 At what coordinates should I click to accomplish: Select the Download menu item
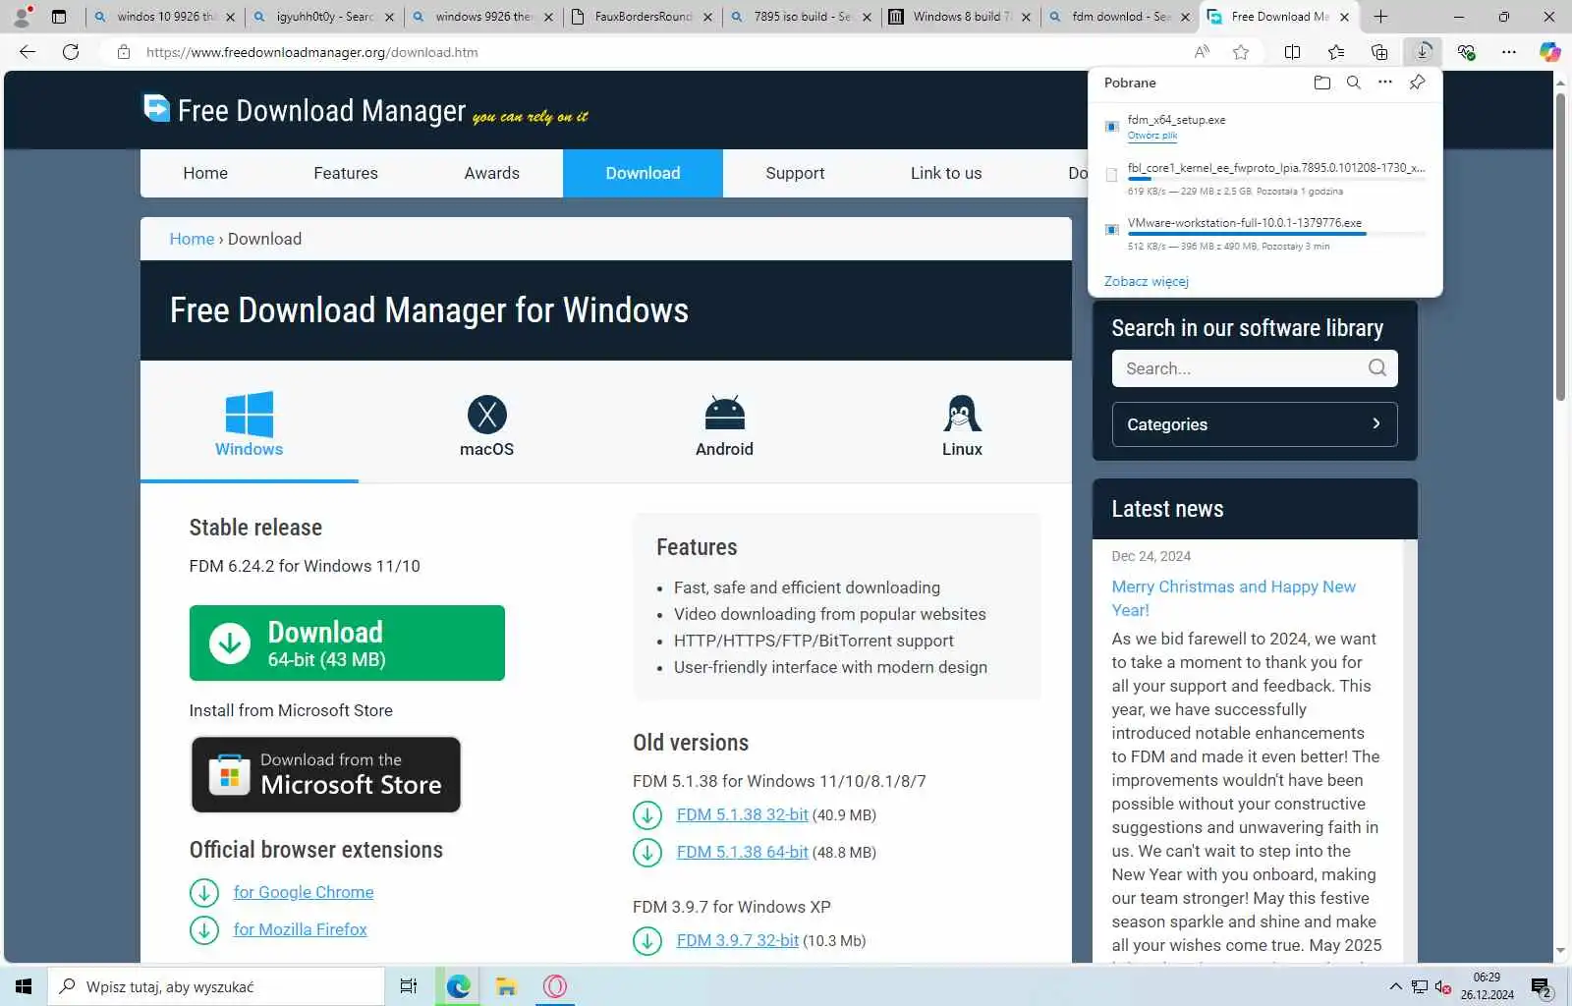[643, 173]
